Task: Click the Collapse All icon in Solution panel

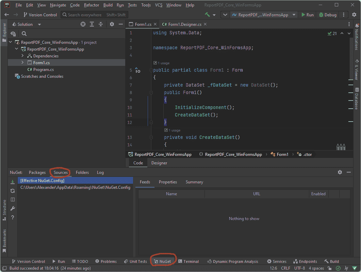Action: [101, 24]
